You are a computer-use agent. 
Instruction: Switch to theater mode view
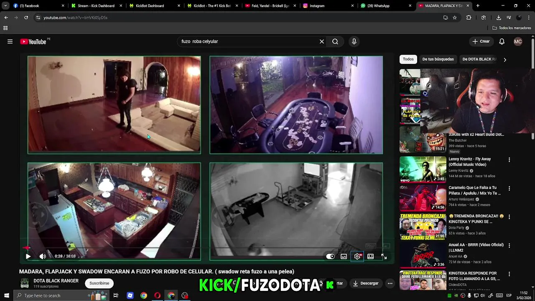coord(370,256)
